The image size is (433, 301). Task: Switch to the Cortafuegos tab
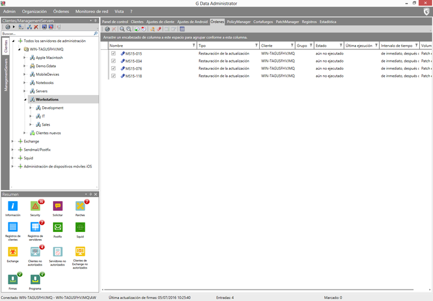pos(263,22)
